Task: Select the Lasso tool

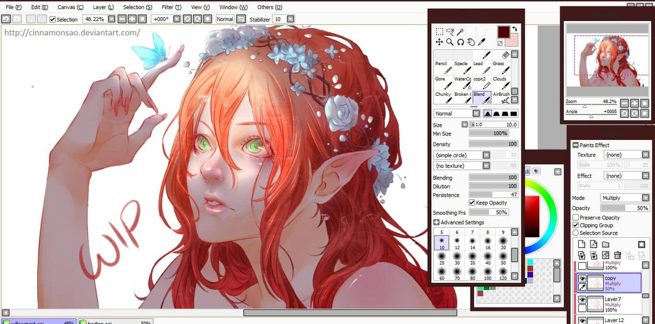Action: click(x=450, y=31)
